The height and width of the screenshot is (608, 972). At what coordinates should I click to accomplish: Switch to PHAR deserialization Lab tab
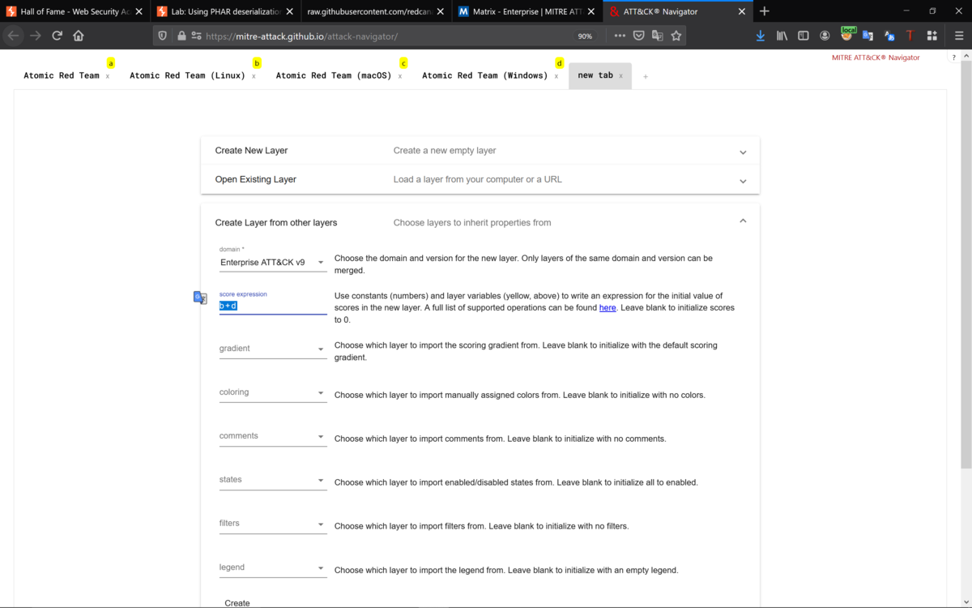tap(225, 11)
